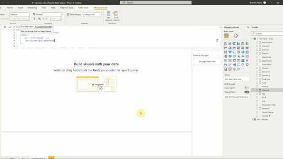Choose the matrix visual

[x=243, y=61]
